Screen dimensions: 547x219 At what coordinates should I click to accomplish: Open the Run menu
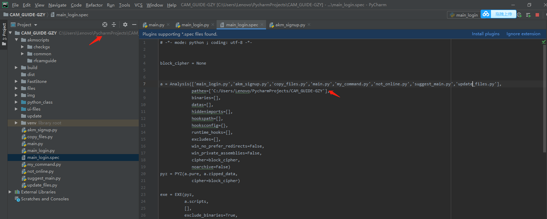click(111, 5)
